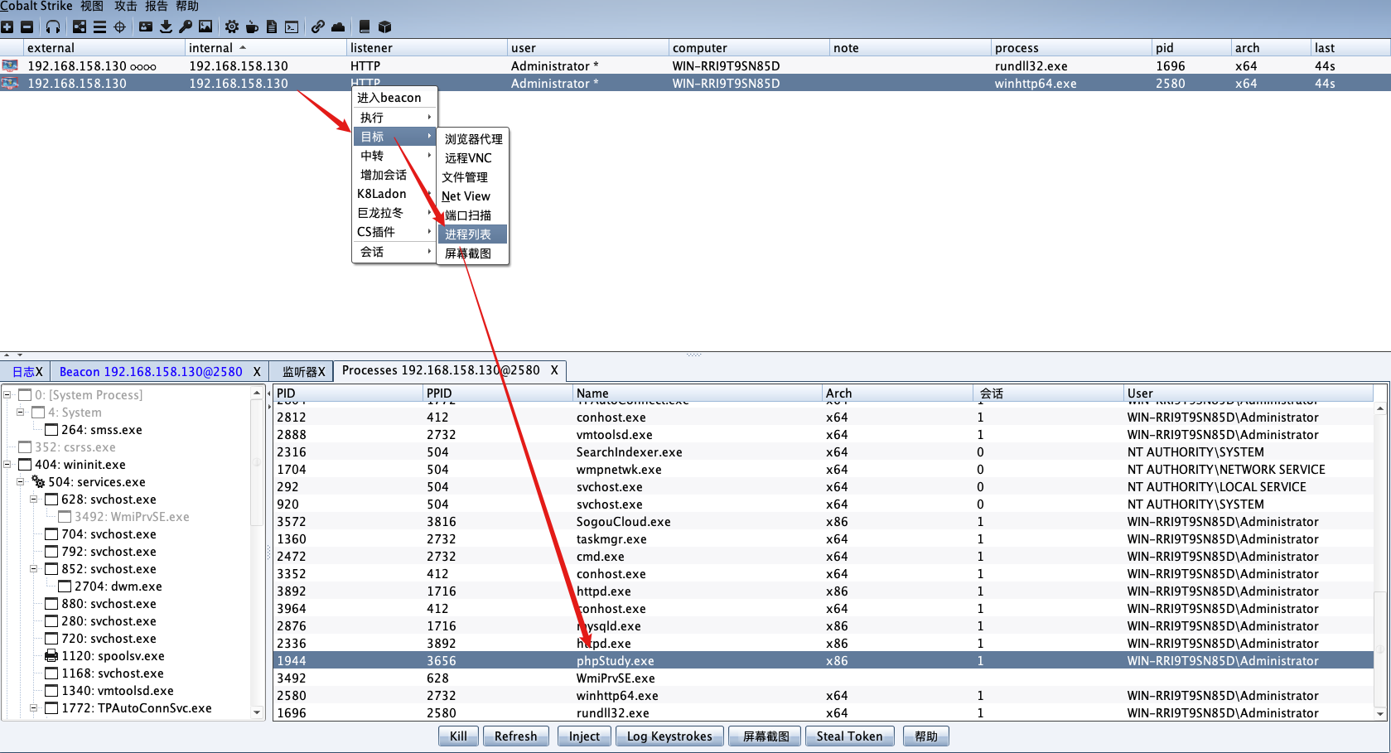
Task: Collapse the 852: svchost.exe tree node
Action: coord(34,568)
